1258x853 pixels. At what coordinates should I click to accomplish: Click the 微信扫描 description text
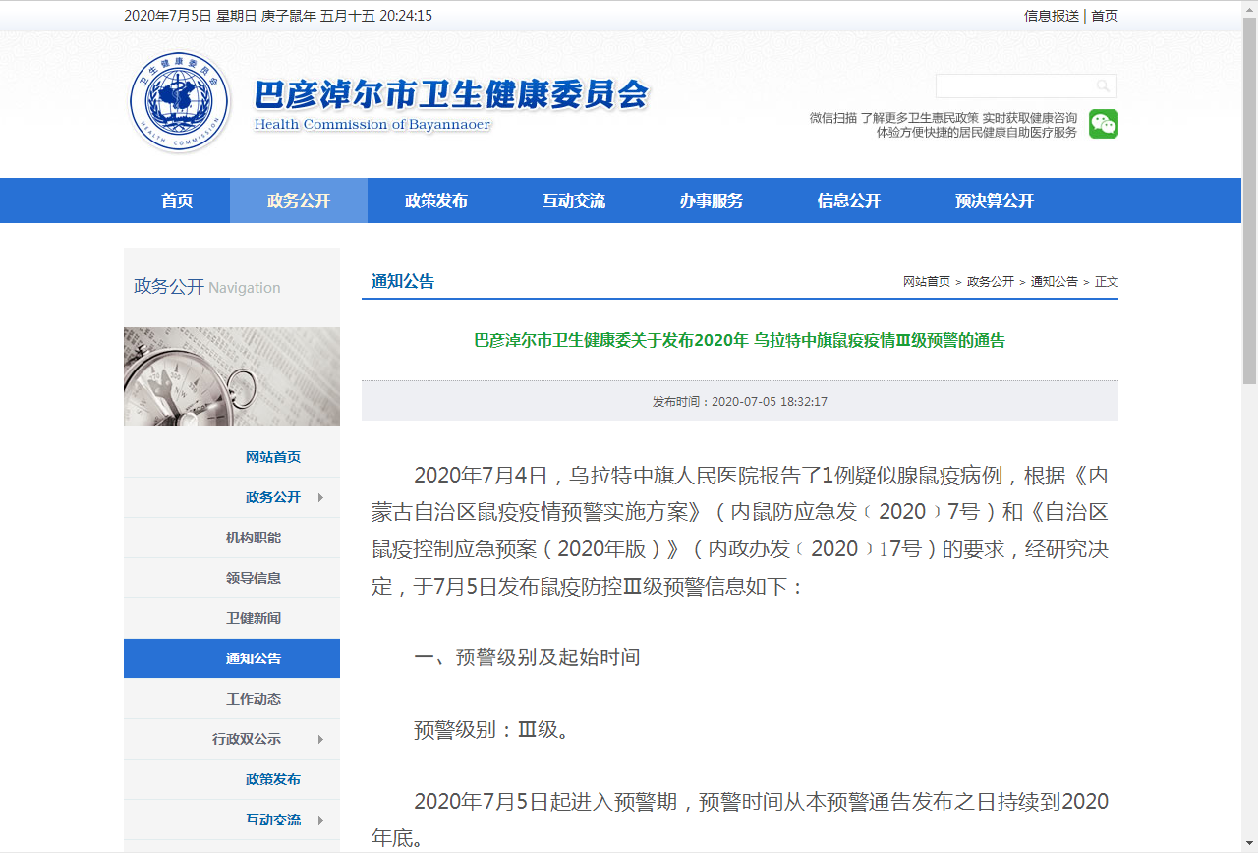943,125
